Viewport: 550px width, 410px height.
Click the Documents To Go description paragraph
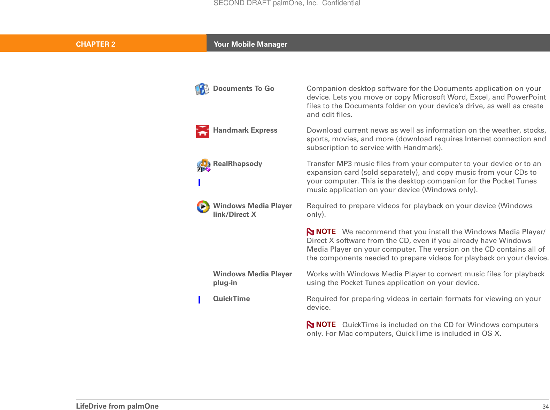(426, 101)
